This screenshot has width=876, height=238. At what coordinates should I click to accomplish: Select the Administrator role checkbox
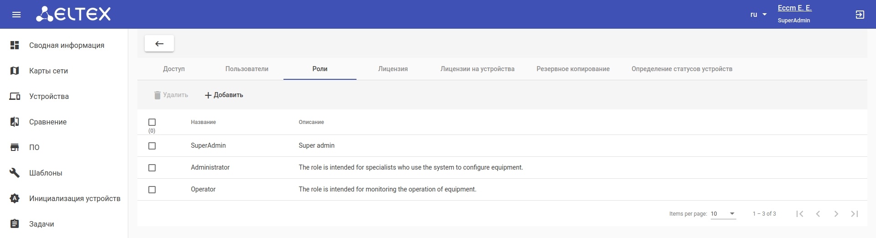(x=152, y=168)
